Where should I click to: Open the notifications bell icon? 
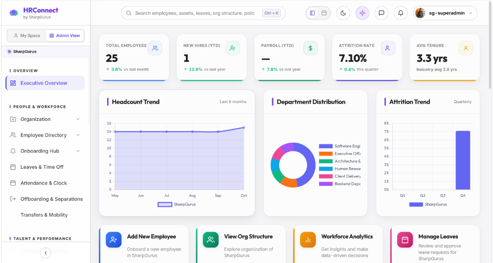click(401, 13)
